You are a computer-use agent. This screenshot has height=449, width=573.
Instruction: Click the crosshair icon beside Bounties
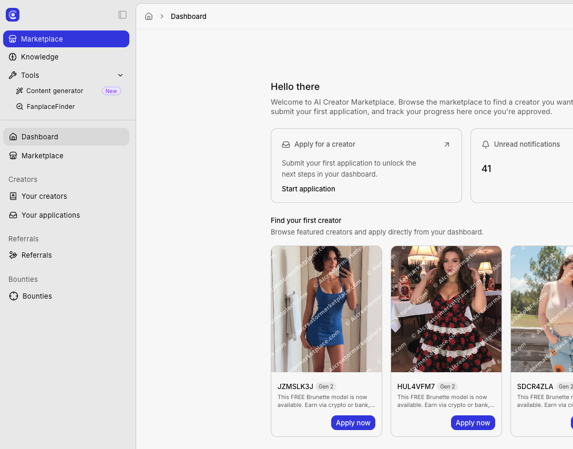14,296
